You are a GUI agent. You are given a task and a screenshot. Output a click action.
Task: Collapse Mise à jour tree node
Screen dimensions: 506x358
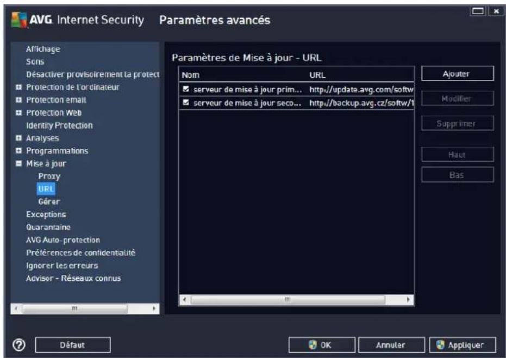(x=18, y=164)
